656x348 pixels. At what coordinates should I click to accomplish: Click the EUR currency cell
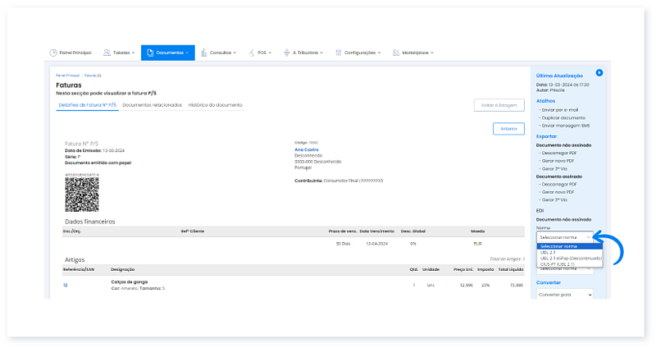click(x=478, y=244)
